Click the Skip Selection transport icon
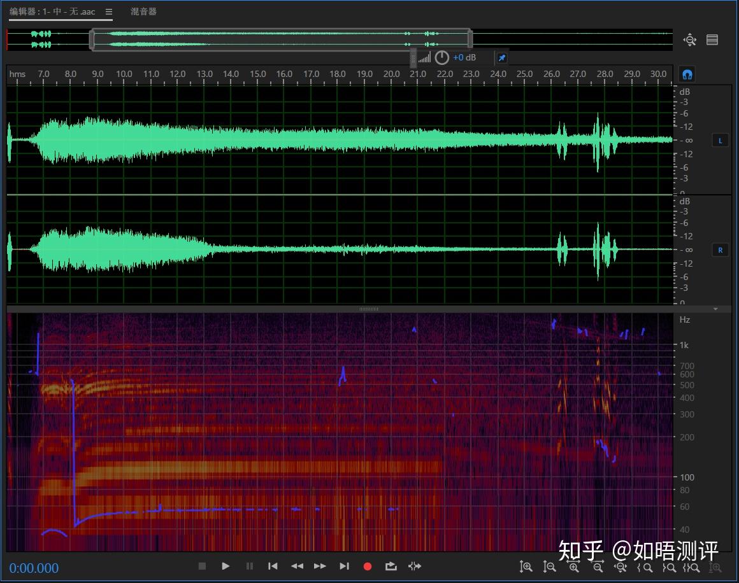The height and width of the screenshot is (583, 739). coord(414,566)
